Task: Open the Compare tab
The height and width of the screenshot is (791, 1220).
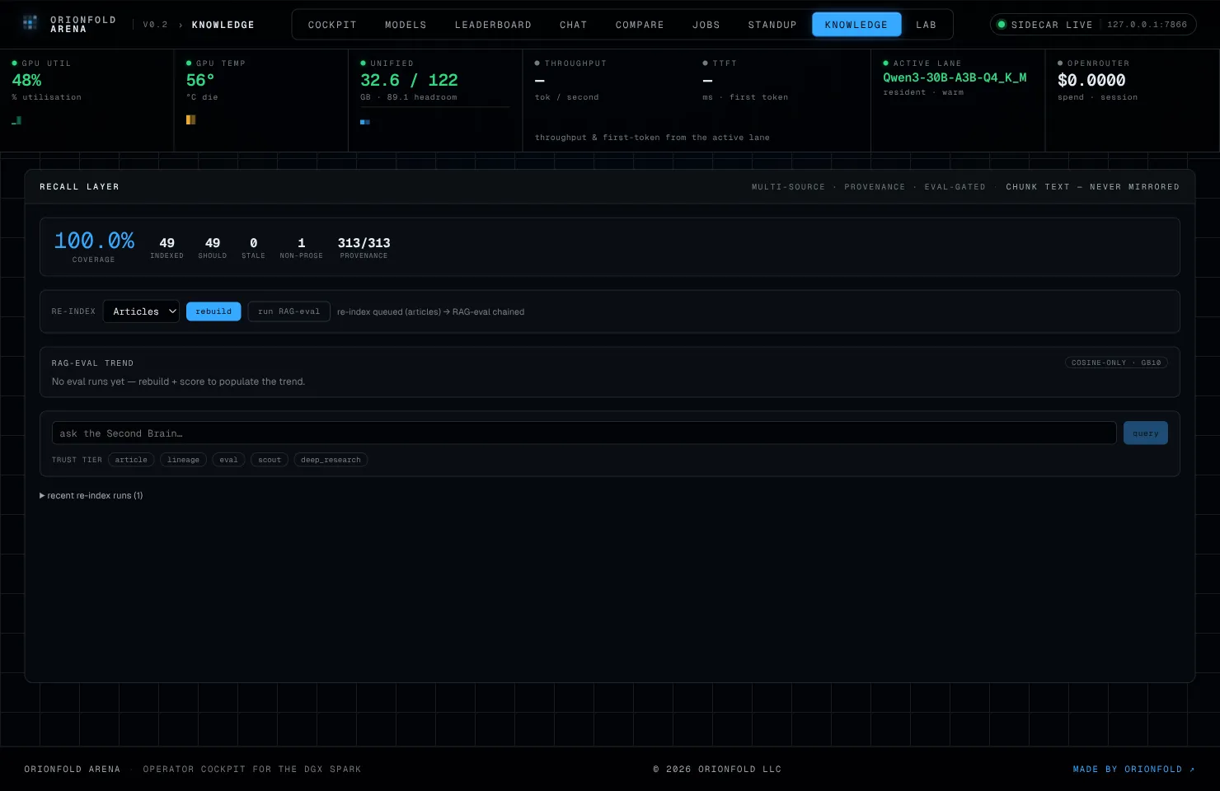Action: pyautogui.click(x=640, y=25)
